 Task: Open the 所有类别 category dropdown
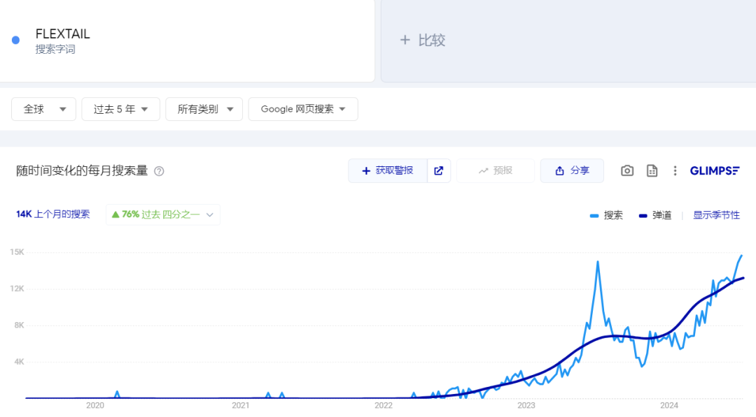(x=204, y=109)
